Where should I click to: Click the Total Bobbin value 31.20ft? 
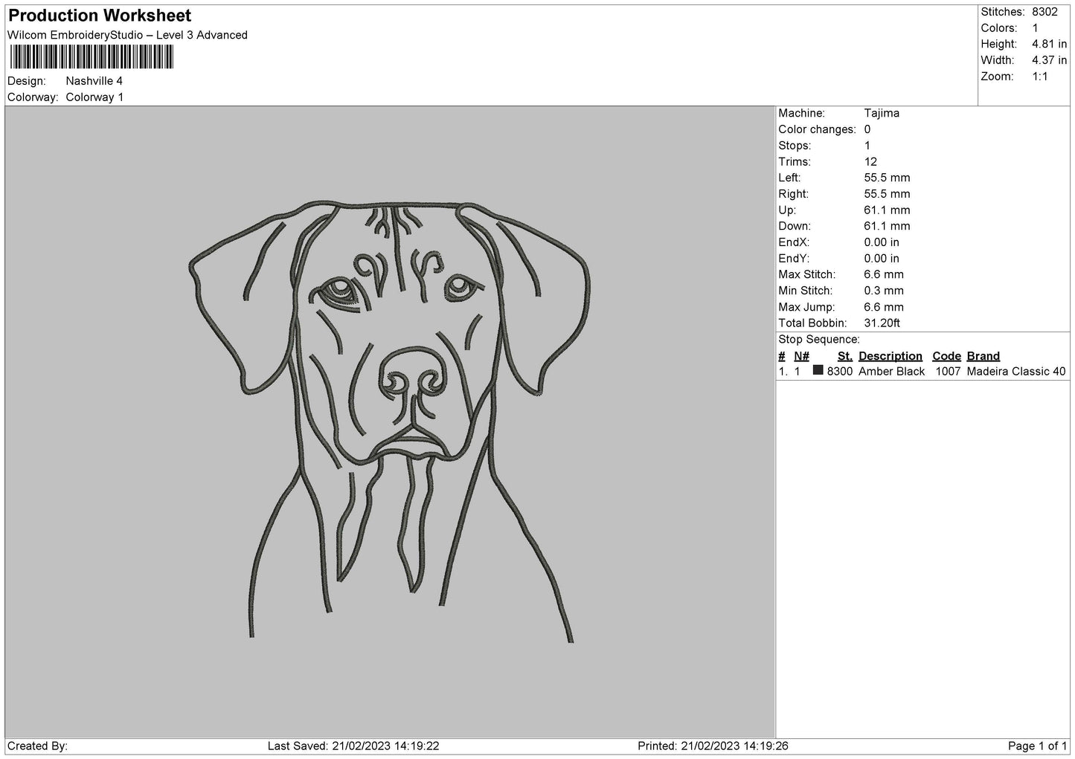(882, 323)
